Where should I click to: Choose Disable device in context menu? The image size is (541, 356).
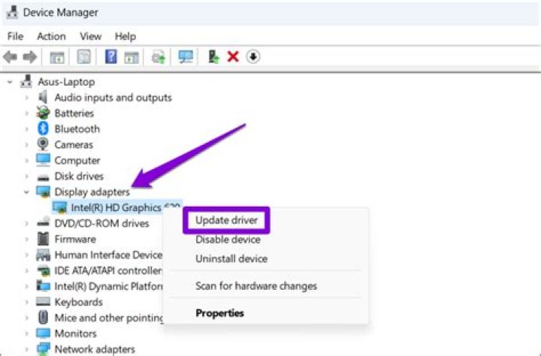228,240
